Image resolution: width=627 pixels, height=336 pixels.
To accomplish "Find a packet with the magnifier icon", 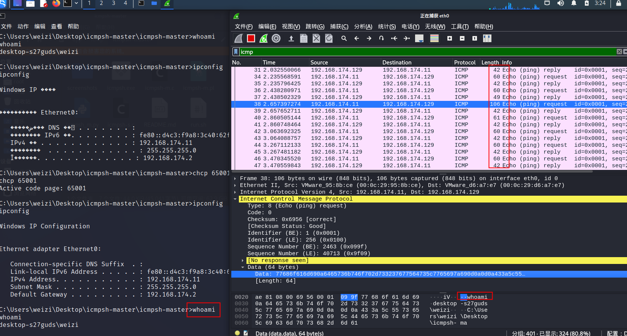I will tap(344, 38).
